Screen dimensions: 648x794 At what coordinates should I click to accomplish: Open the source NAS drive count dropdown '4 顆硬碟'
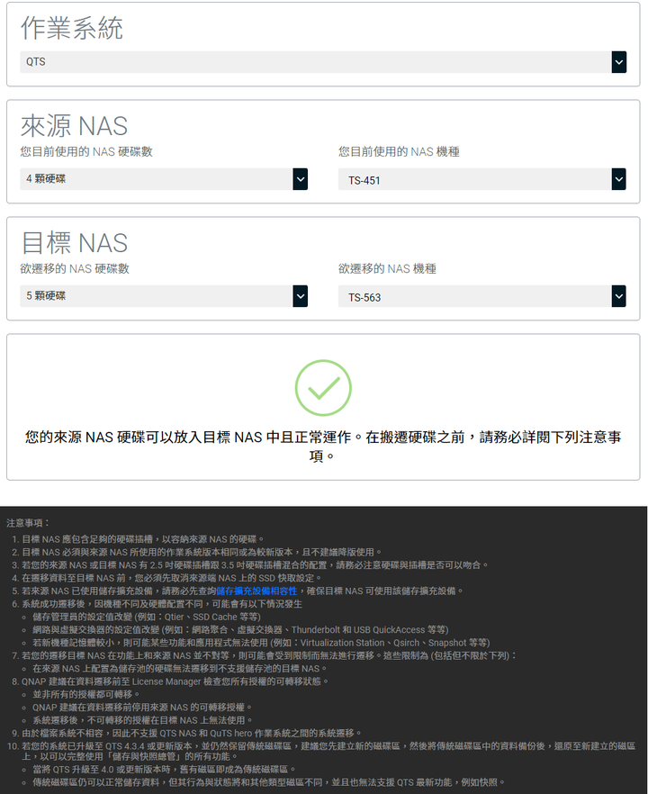[164, 179]
